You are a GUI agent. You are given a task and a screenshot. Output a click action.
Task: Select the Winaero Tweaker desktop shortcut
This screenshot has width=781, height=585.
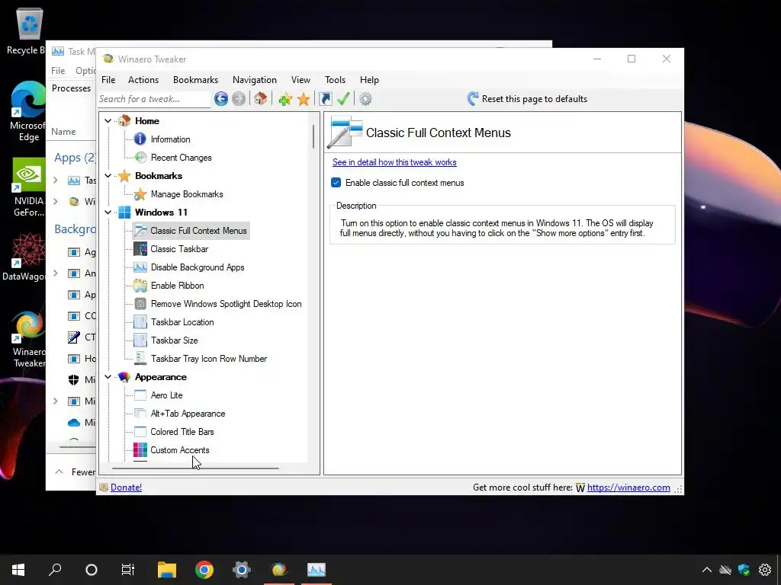click(28, 339)
